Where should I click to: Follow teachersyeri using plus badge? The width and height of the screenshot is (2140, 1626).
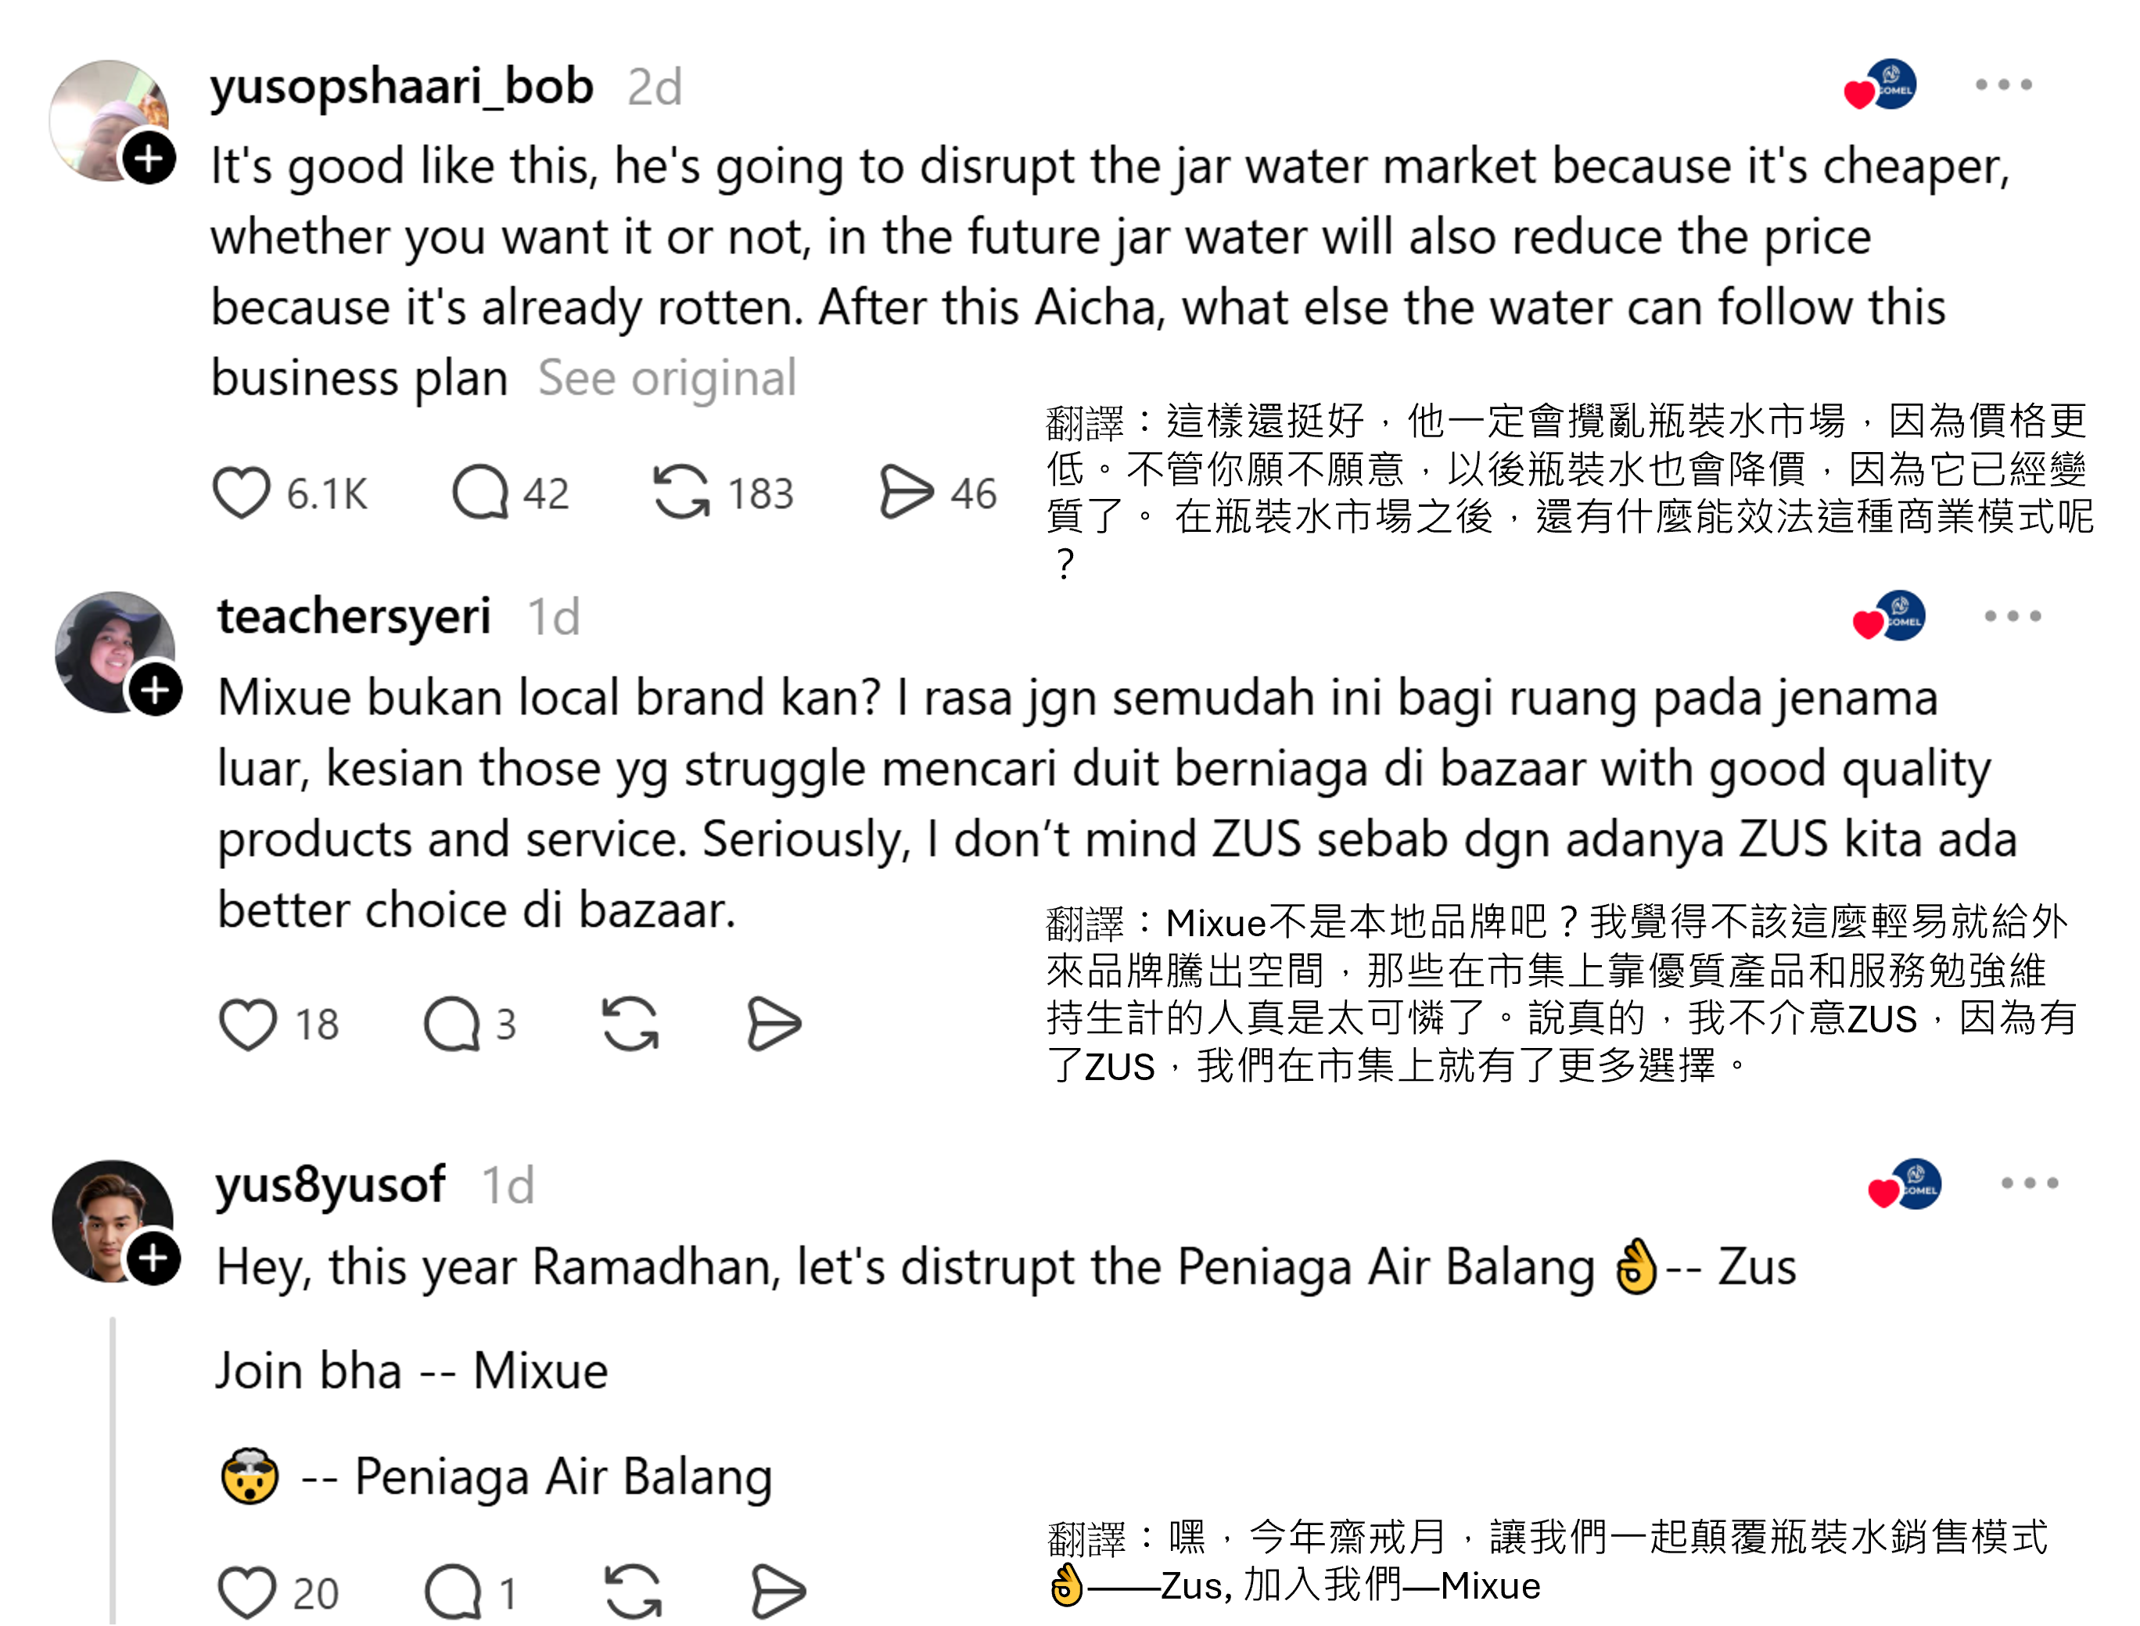tap(156, 690)
